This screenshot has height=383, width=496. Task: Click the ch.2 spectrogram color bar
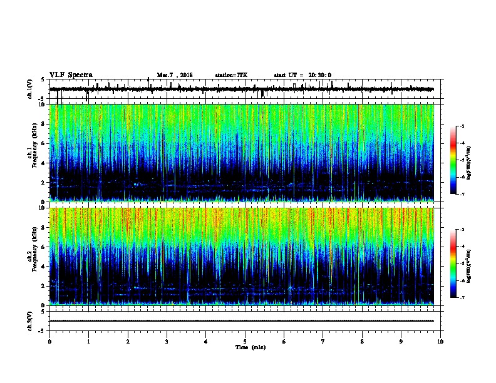[x=453, y=263]
